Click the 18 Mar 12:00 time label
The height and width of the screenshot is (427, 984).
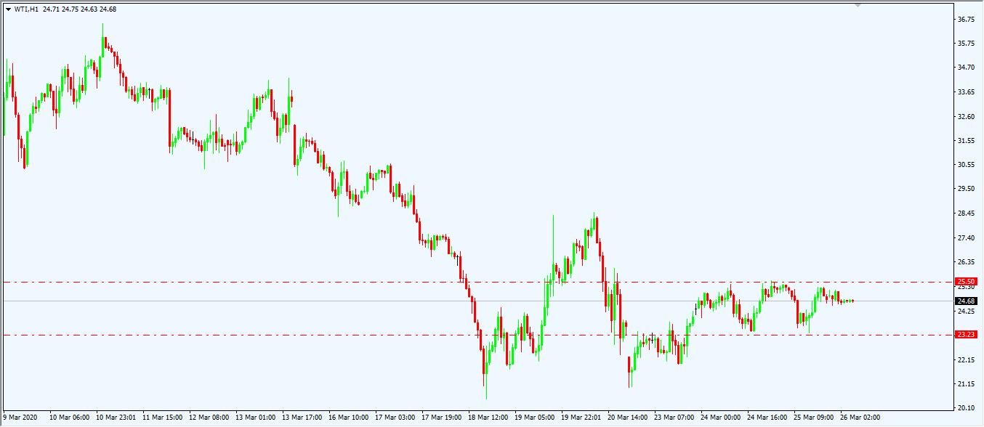click(488, 418)
